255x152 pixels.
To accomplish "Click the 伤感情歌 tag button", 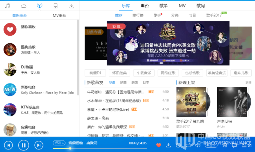I will [192, 73].
